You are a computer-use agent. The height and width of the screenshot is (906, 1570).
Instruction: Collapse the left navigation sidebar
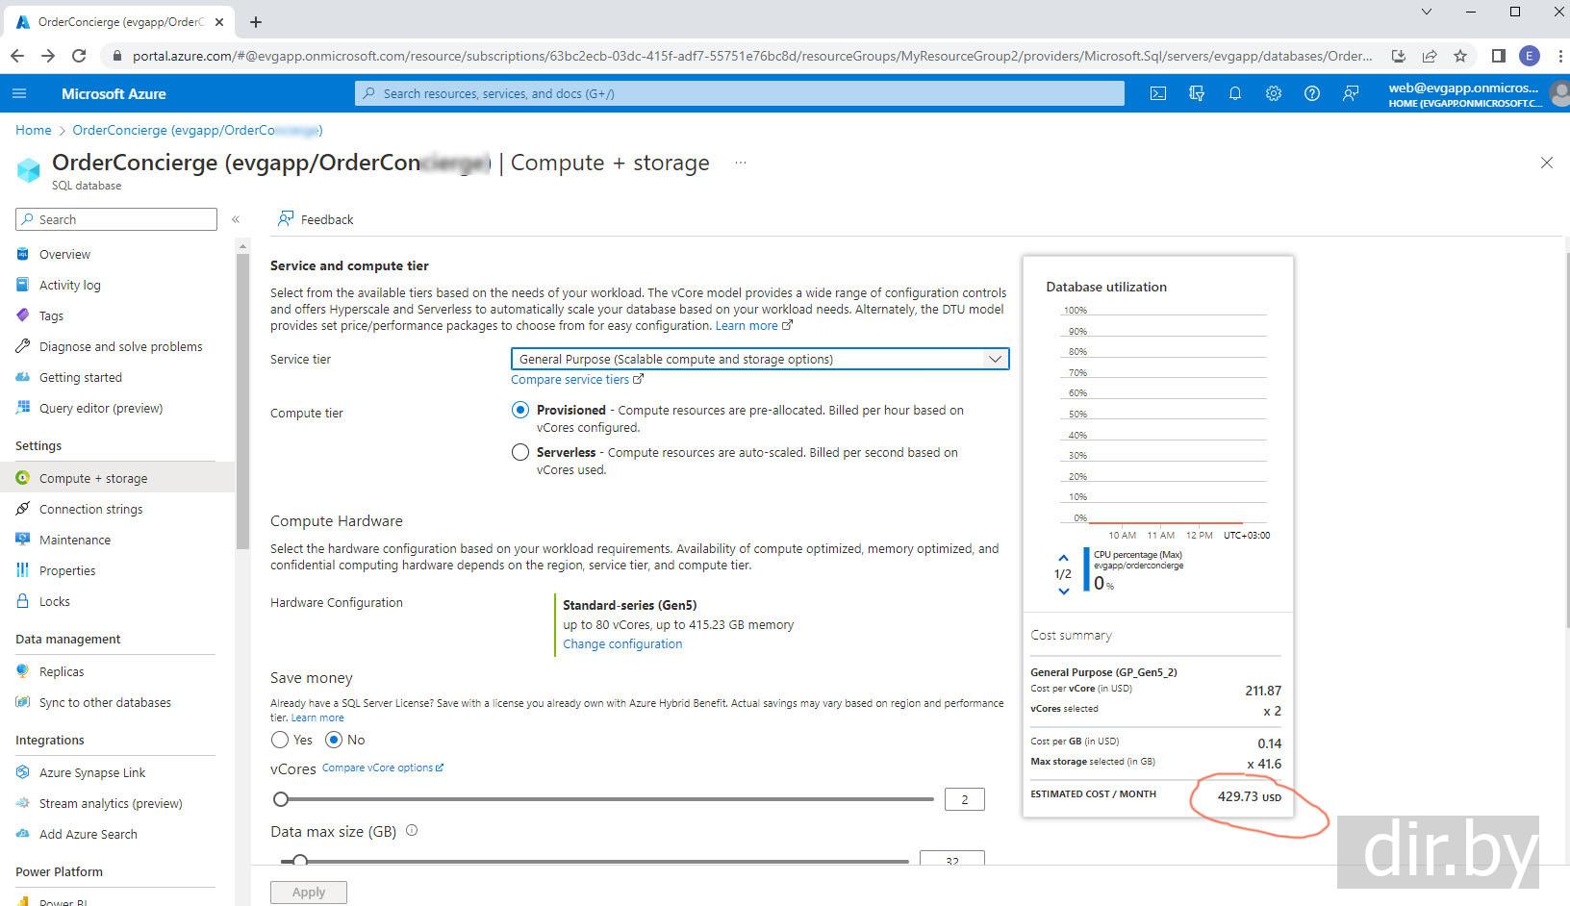pyautogui.click(x=236, y=219)
